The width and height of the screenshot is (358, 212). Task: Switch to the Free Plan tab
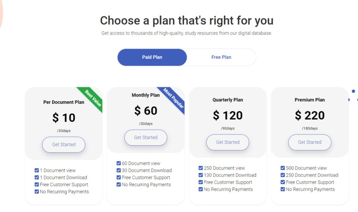coord(221,57)
